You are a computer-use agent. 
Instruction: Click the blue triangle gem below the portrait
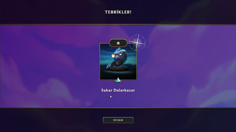coord(118,80)
